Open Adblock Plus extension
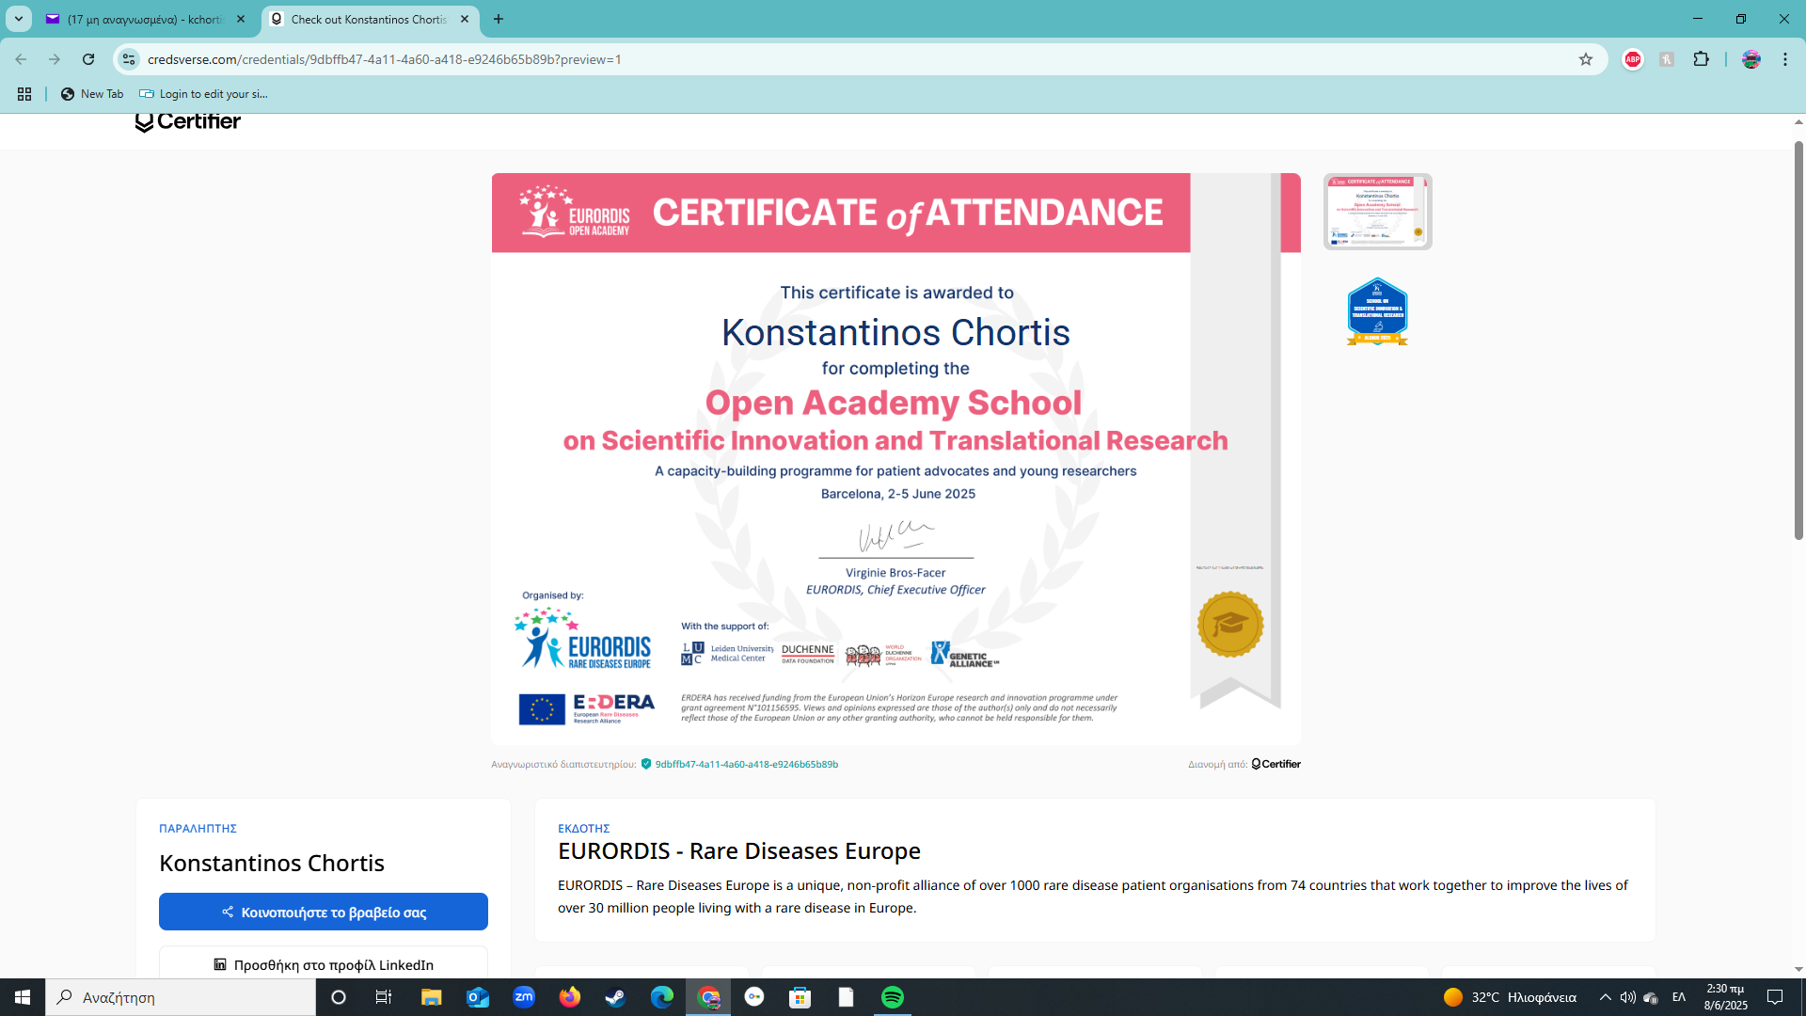 coord(1633,59)
